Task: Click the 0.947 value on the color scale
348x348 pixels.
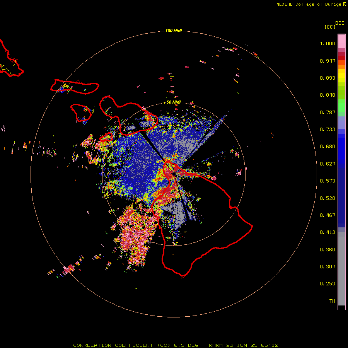Action: coord(328,61)
